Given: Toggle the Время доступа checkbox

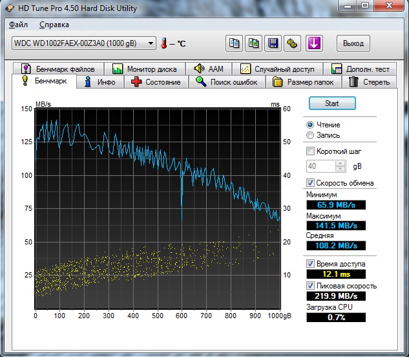Looking at the screenshot, I should click(x=311, y=264).
